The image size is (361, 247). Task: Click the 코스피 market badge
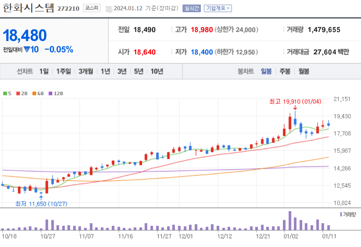point(91,8)
